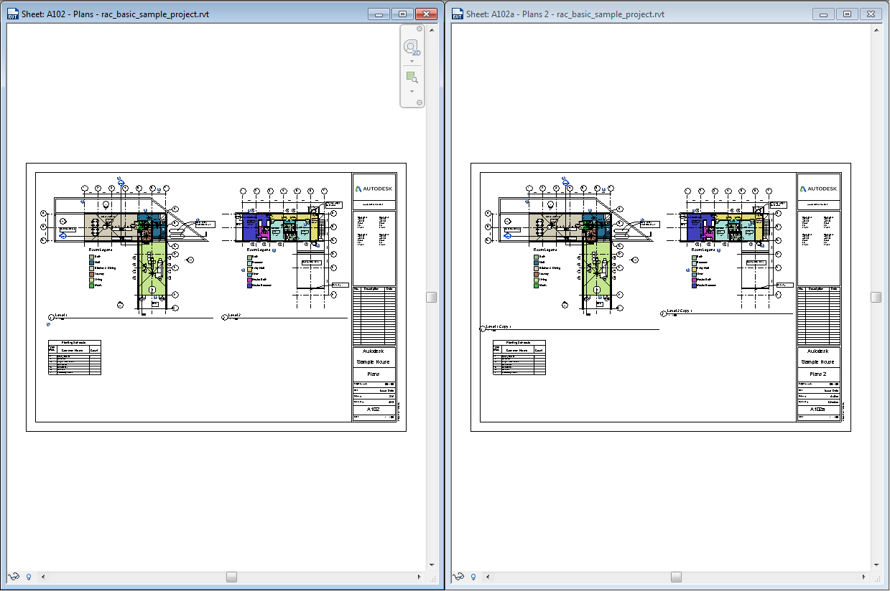
Task: Toggle the lightbulb icon in the A102a window
Action: [x=473, y=577]
